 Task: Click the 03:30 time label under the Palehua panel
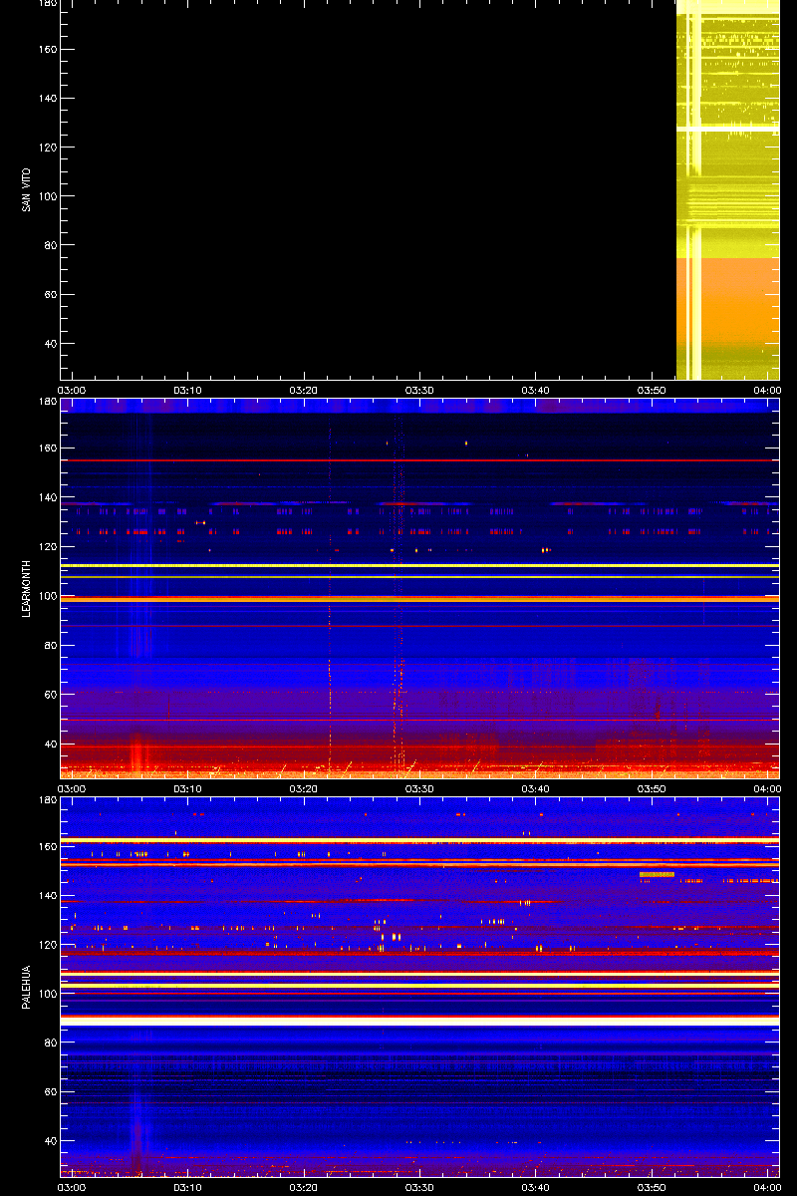[419, 1187]
